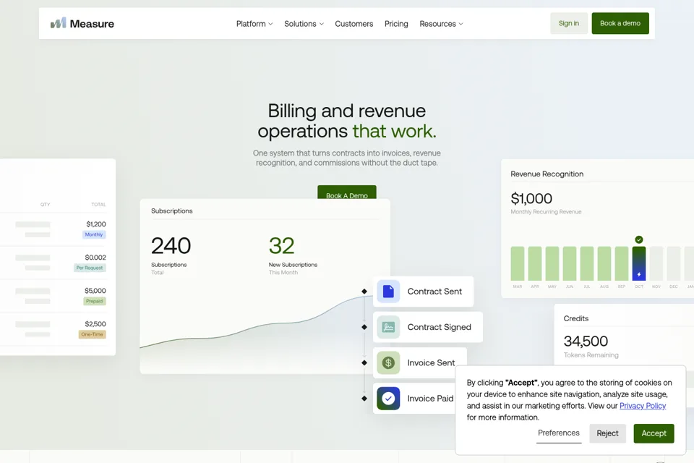The height and width of the screenshot is (463, 694).
Task: Click the Contract Sent label
Action: coord(434,292)
